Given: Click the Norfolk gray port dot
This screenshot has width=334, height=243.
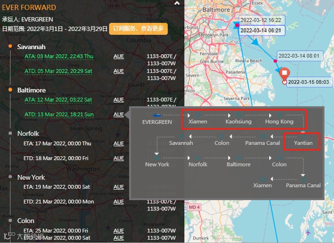Looking at the screenshot, I should [x=10, y=133].
